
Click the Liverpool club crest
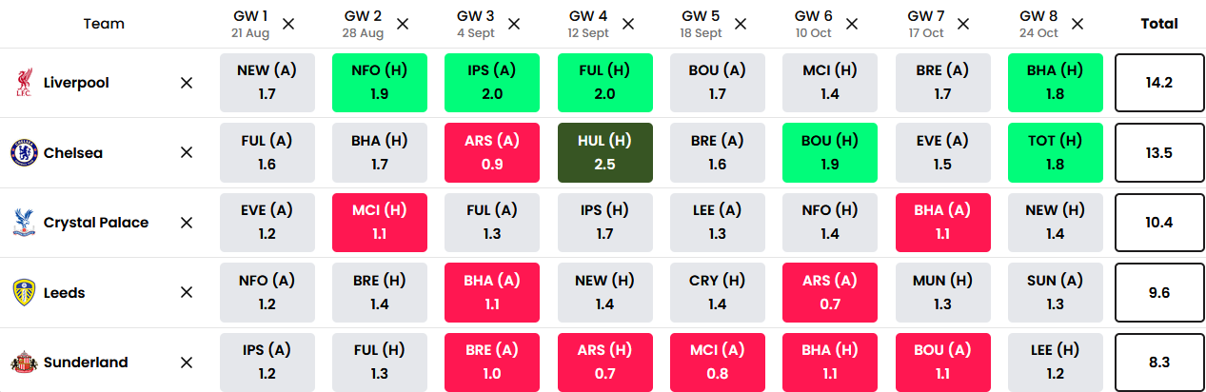23,83
